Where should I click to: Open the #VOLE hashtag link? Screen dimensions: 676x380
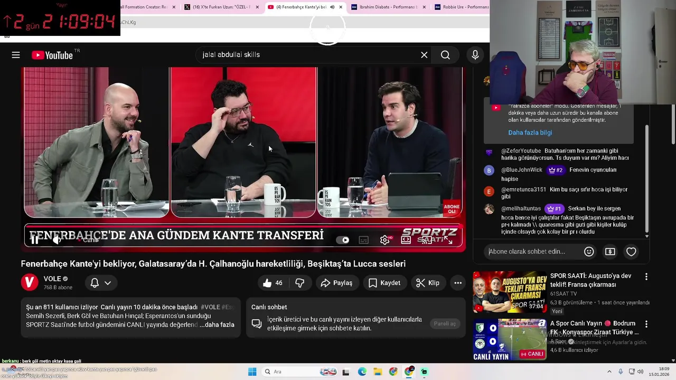click(x=211, y=307)
